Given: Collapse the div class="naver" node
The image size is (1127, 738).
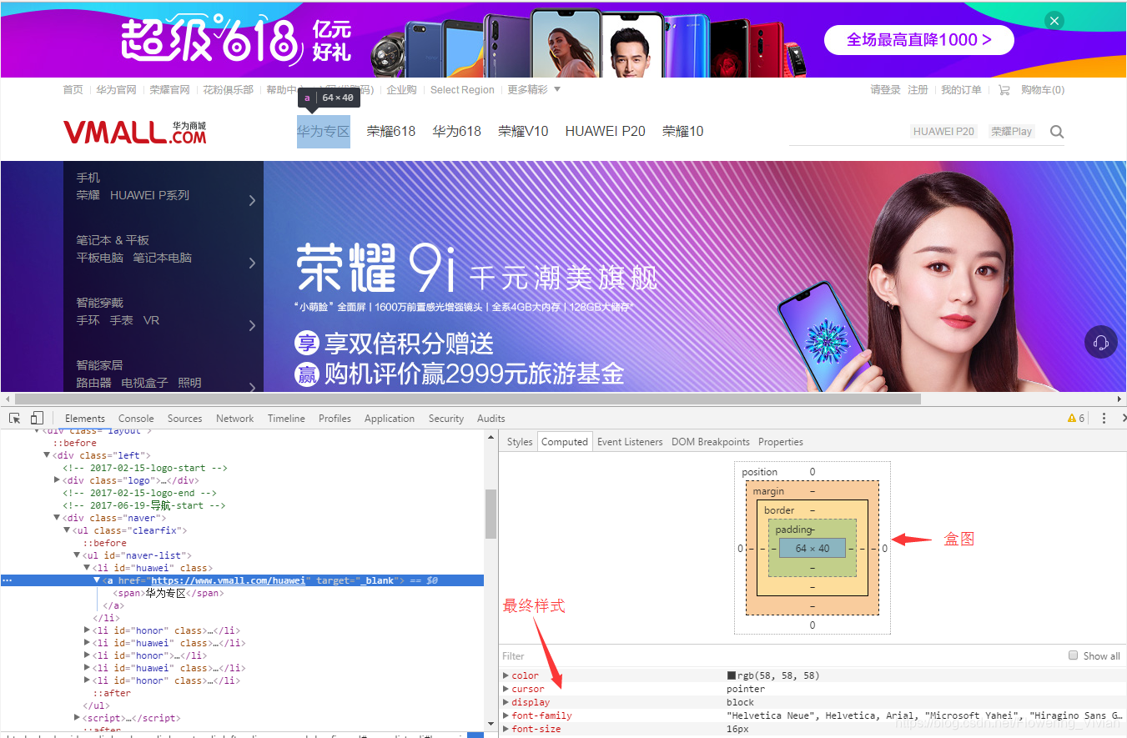Looking at the screenshot, I should click(x=57, y=518).
